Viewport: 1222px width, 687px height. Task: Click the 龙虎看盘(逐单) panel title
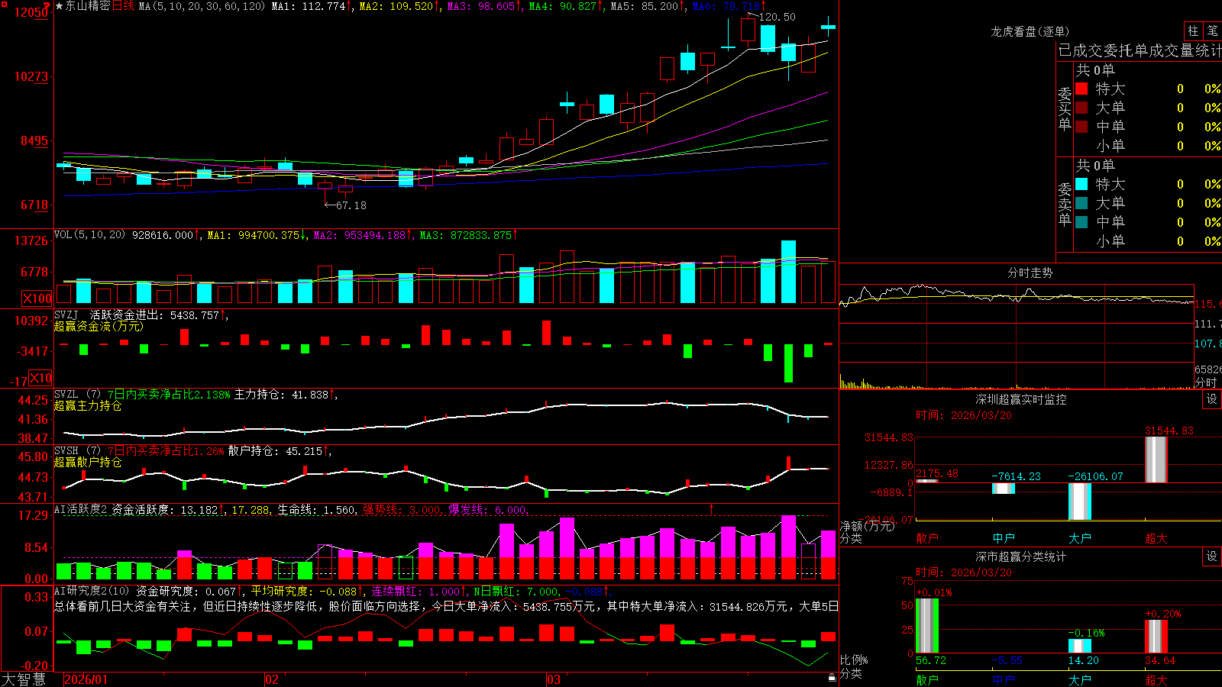tap(1030, 31)
